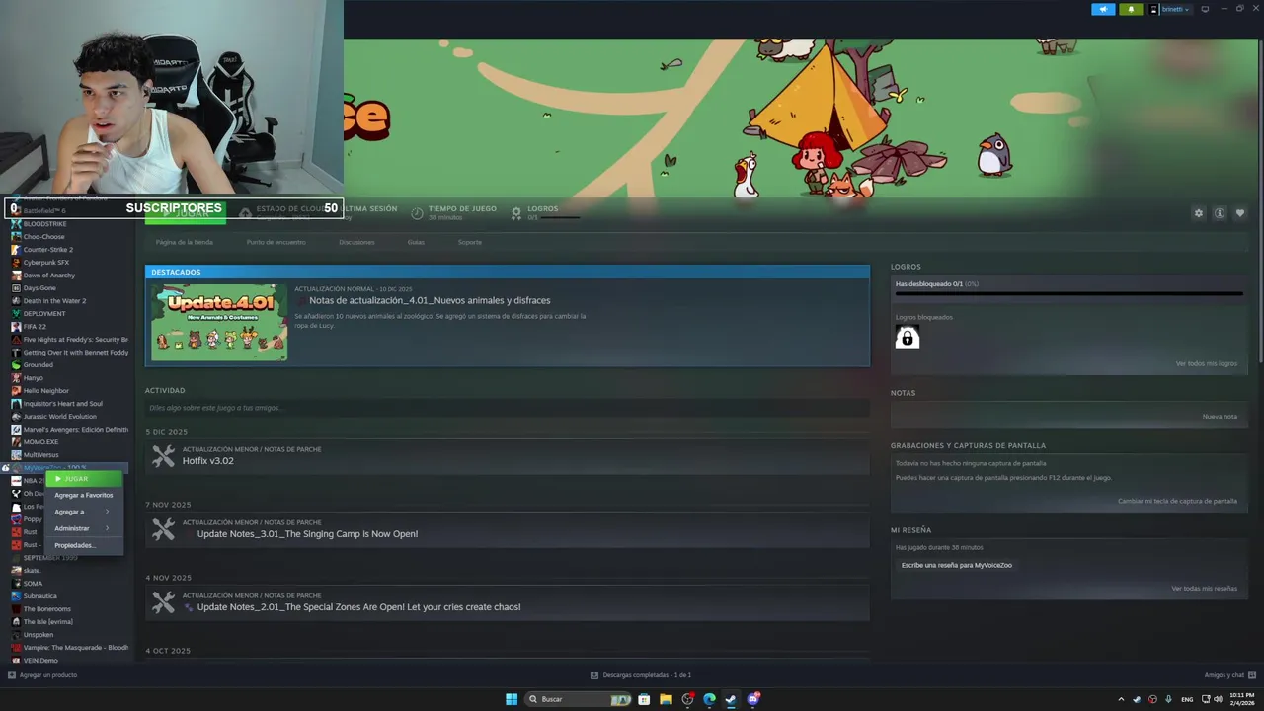Image resolution: width=1264 pixels, height=711 pixels.
Task: Open File Explorer from the taskbar
Action: (666, 699)
